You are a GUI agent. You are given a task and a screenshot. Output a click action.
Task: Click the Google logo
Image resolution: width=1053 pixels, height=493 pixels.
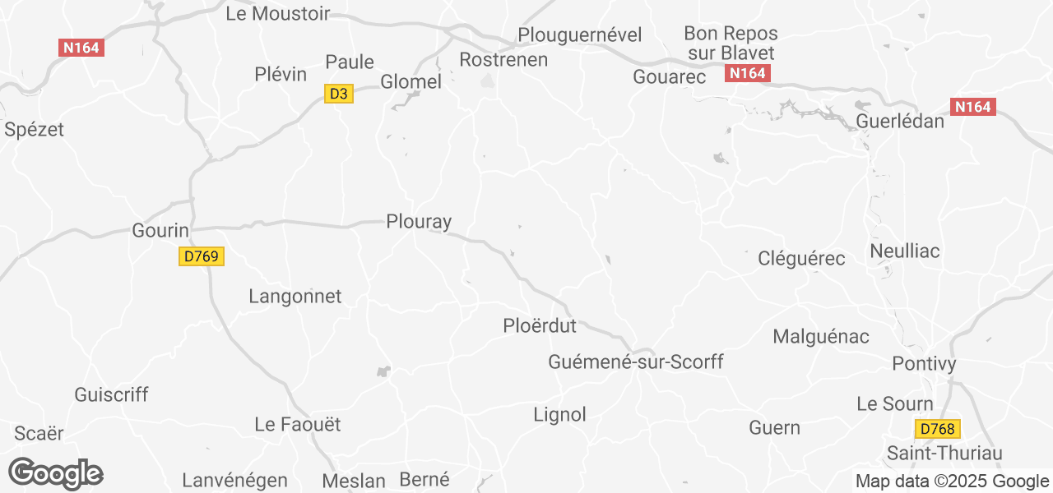click(56, 474)
